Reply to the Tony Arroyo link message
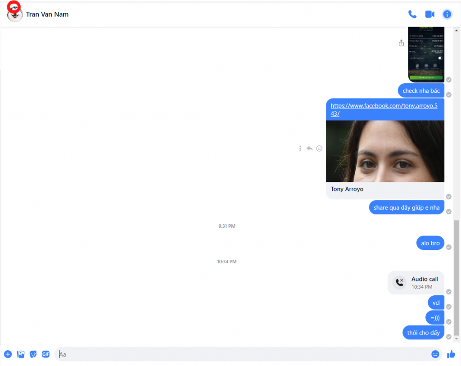The width and height of the screenshot is (461, 366). (x=310, y=148)
